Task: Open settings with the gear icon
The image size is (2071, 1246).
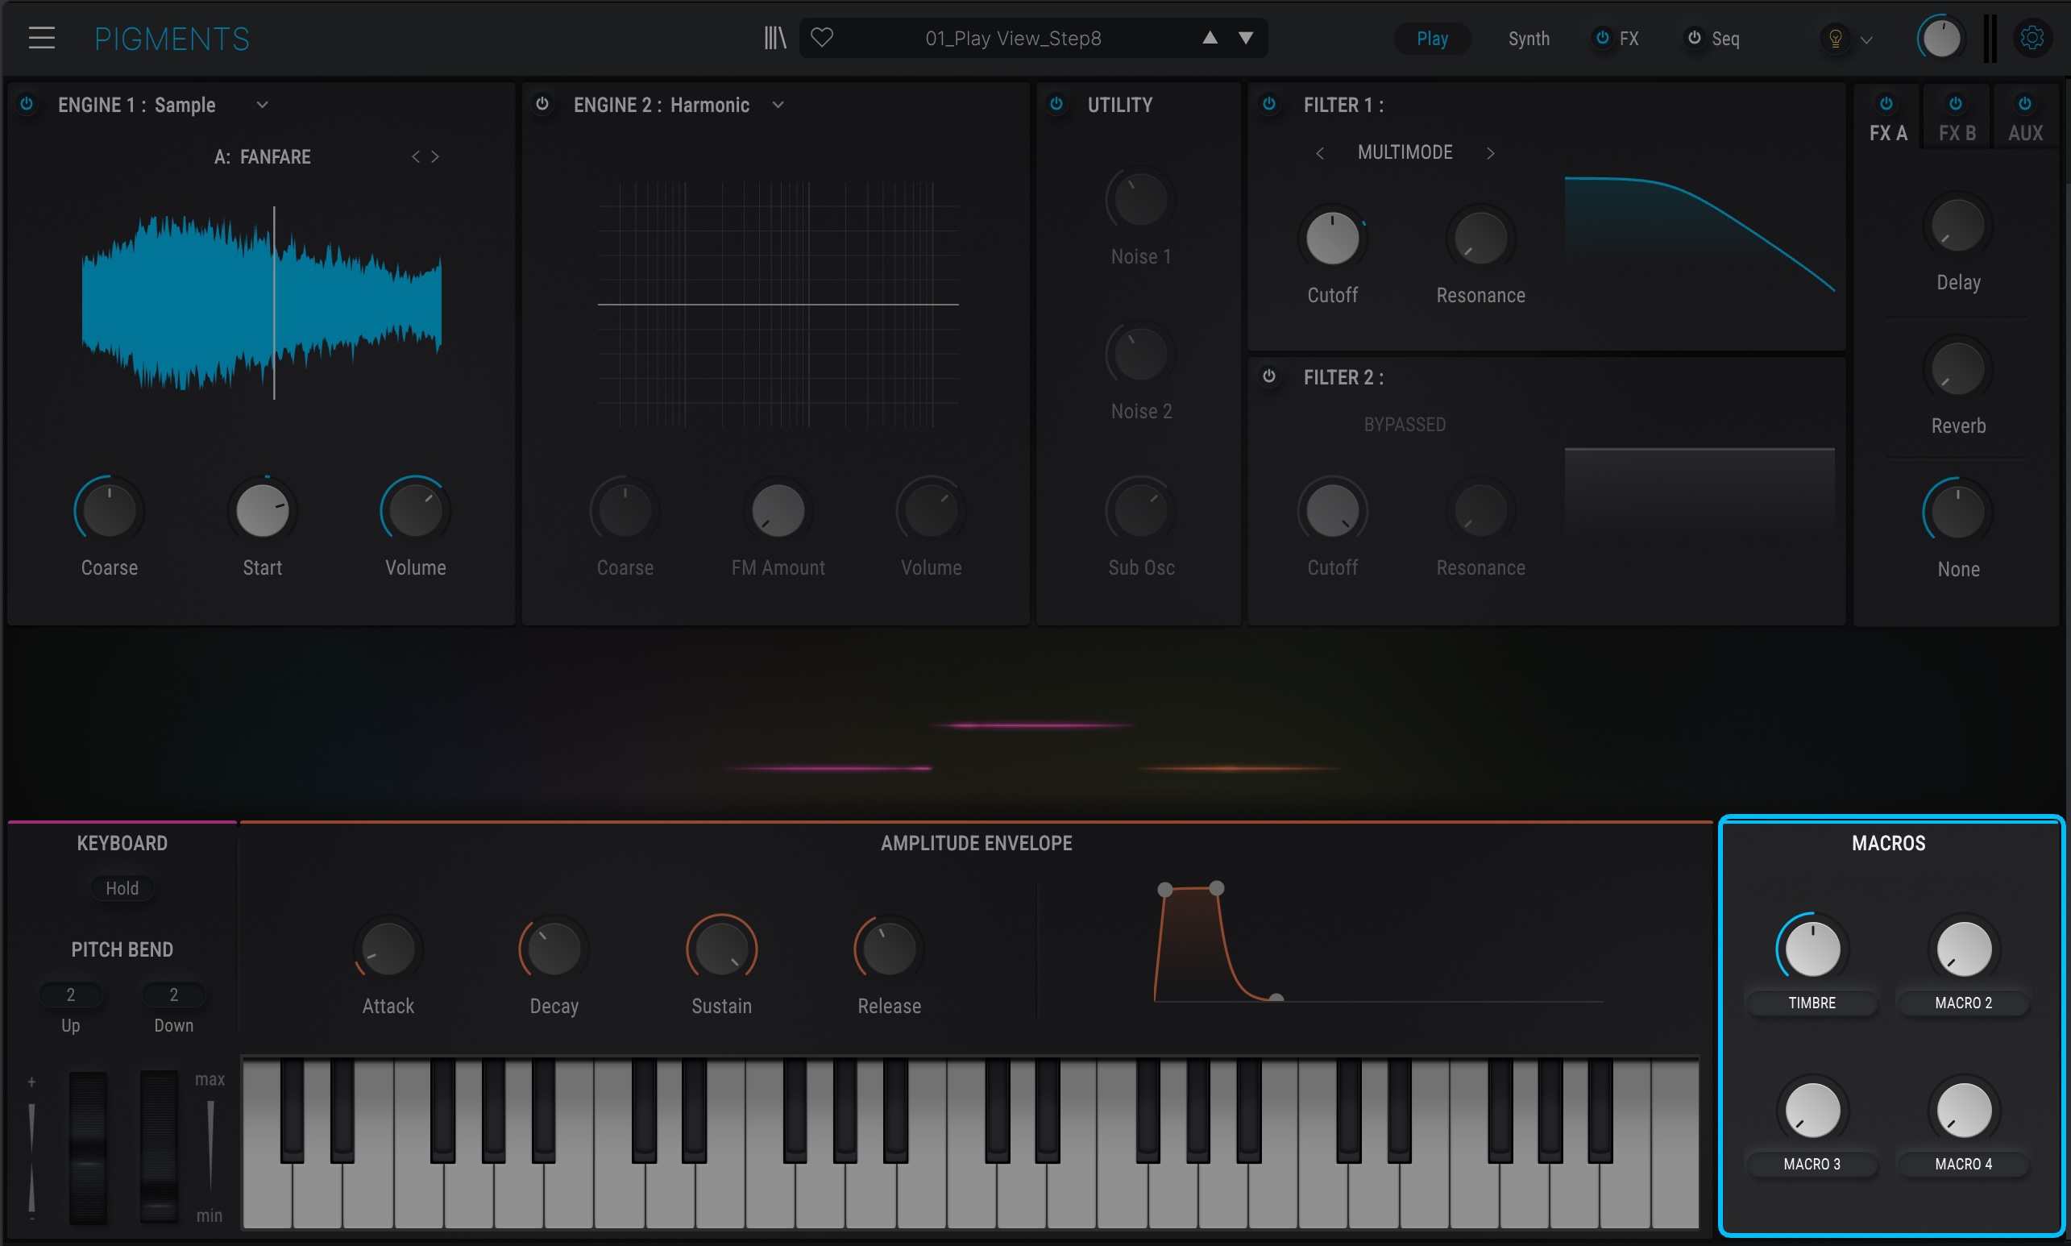Action: [2032, 38]
